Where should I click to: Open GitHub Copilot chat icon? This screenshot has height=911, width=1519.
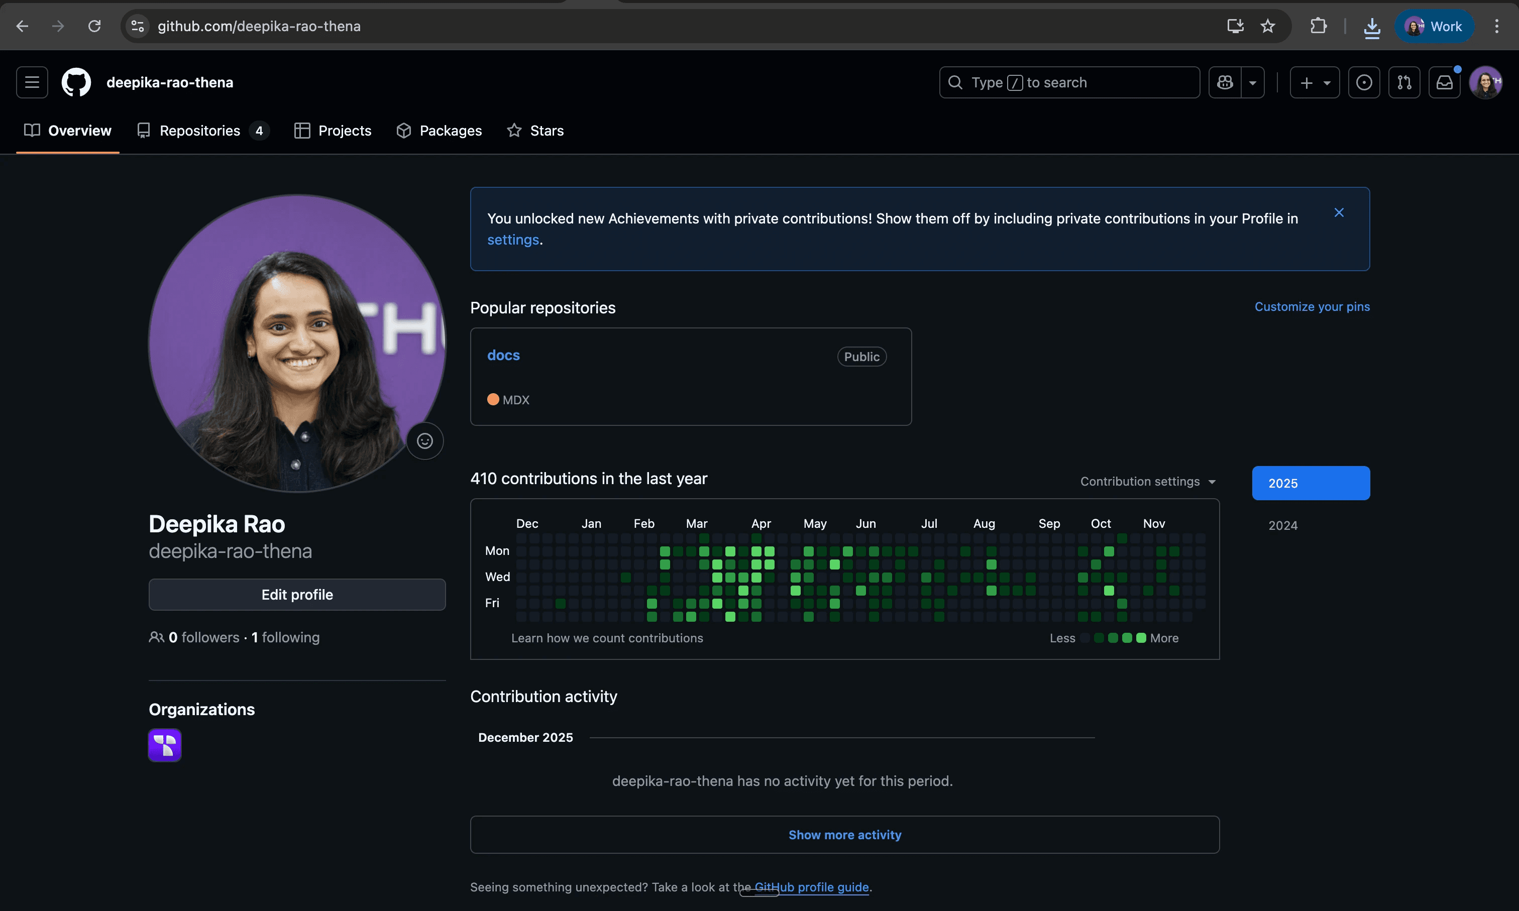pos(1225,82)
